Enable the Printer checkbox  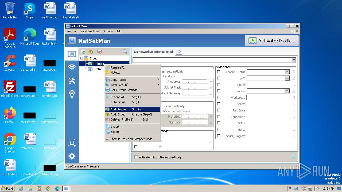219,91
